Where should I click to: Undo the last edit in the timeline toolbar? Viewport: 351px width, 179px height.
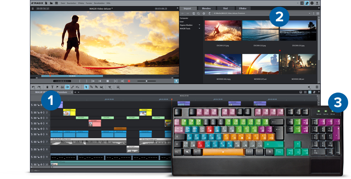(x=33, y=87)
